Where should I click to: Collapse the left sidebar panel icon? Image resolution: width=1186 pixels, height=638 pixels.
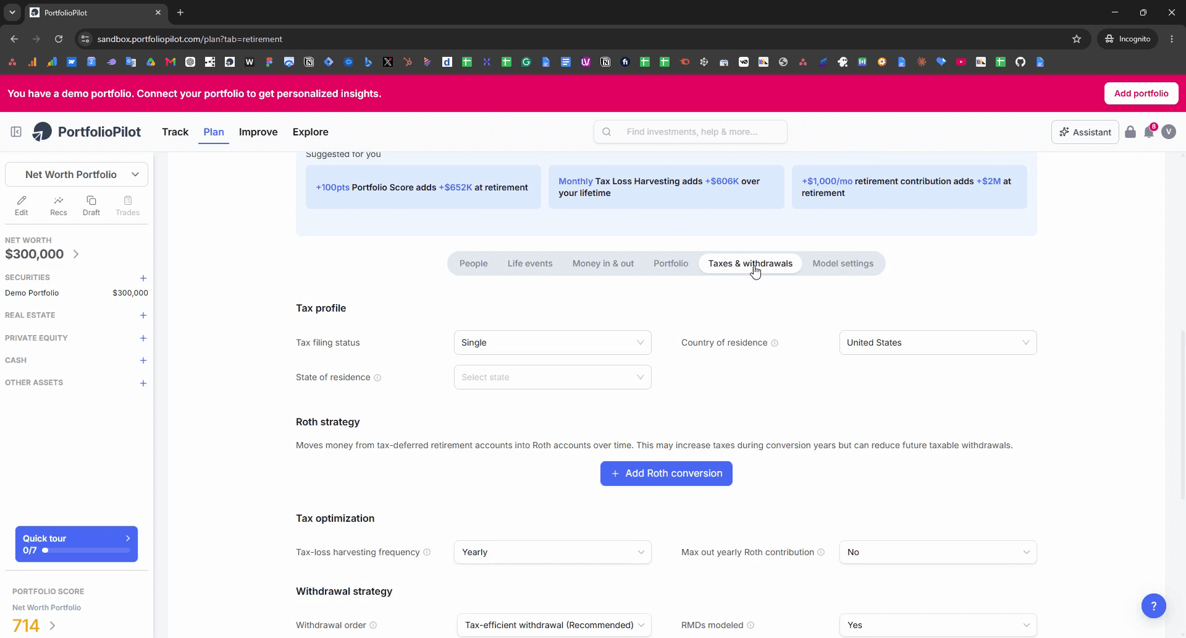(x=16, y=132)
